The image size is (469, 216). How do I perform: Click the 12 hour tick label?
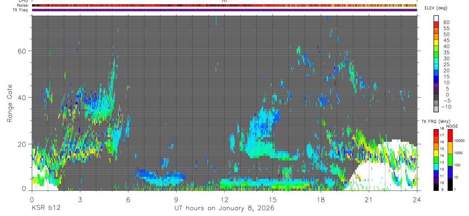(x=224, y=199)
